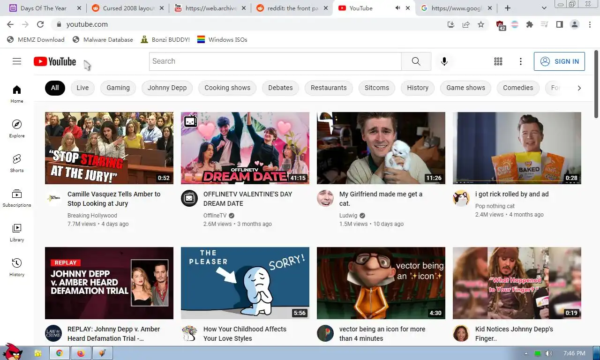
Task: Mute the YouTube tab audio icon
Action: pos(397,8)
